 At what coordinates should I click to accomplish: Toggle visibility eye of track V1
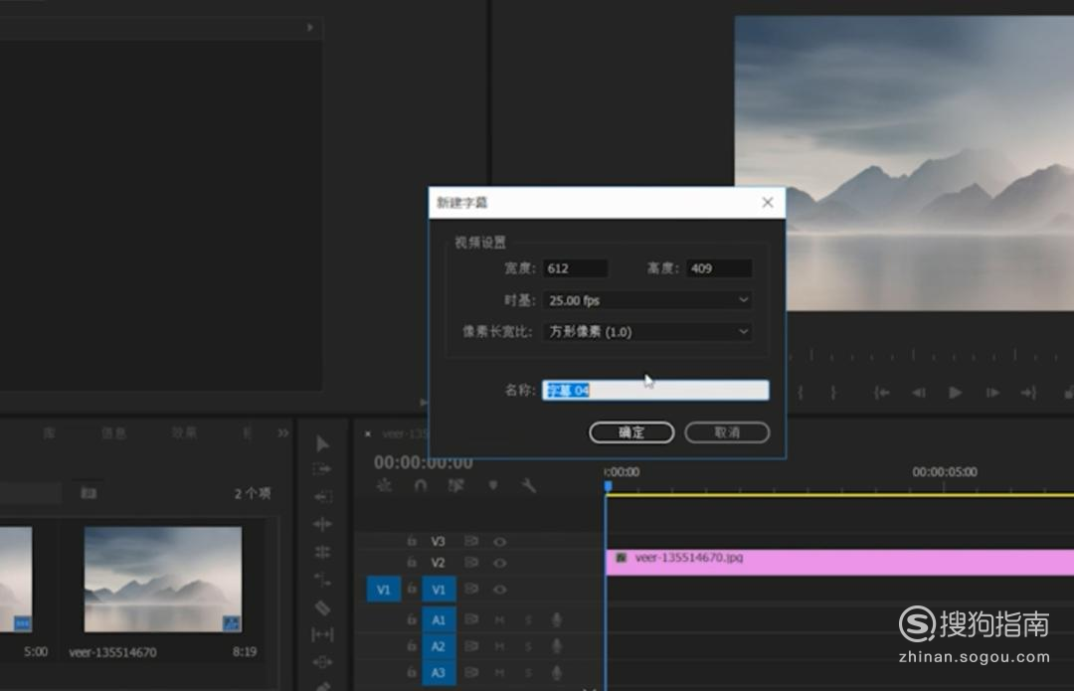[x=500, y=589]
